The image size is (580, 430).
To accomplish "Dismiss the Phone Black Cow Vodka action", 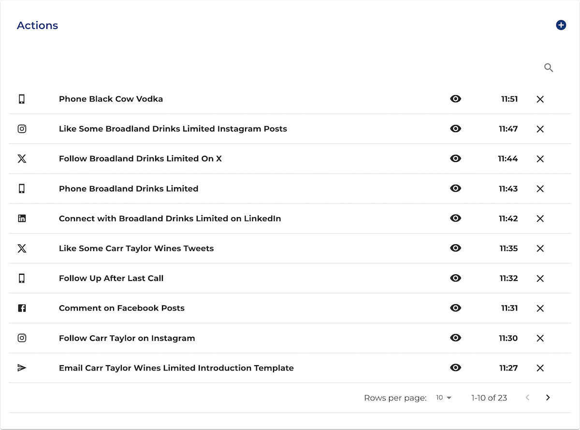I will [540, 99].
